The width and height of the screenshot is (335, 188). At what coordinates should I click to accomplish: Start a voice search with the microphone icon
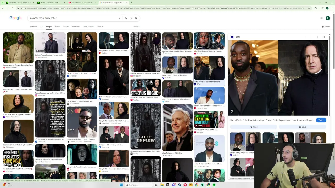click(x=126, y=18)
